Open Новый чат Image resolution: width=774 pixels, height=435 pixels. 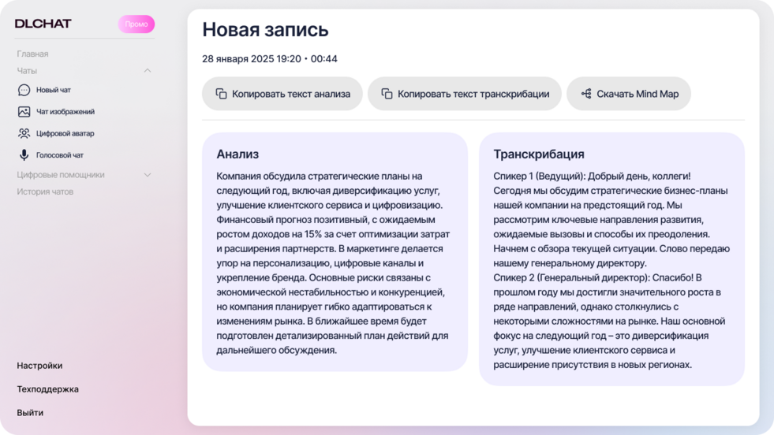click(54, 91)
